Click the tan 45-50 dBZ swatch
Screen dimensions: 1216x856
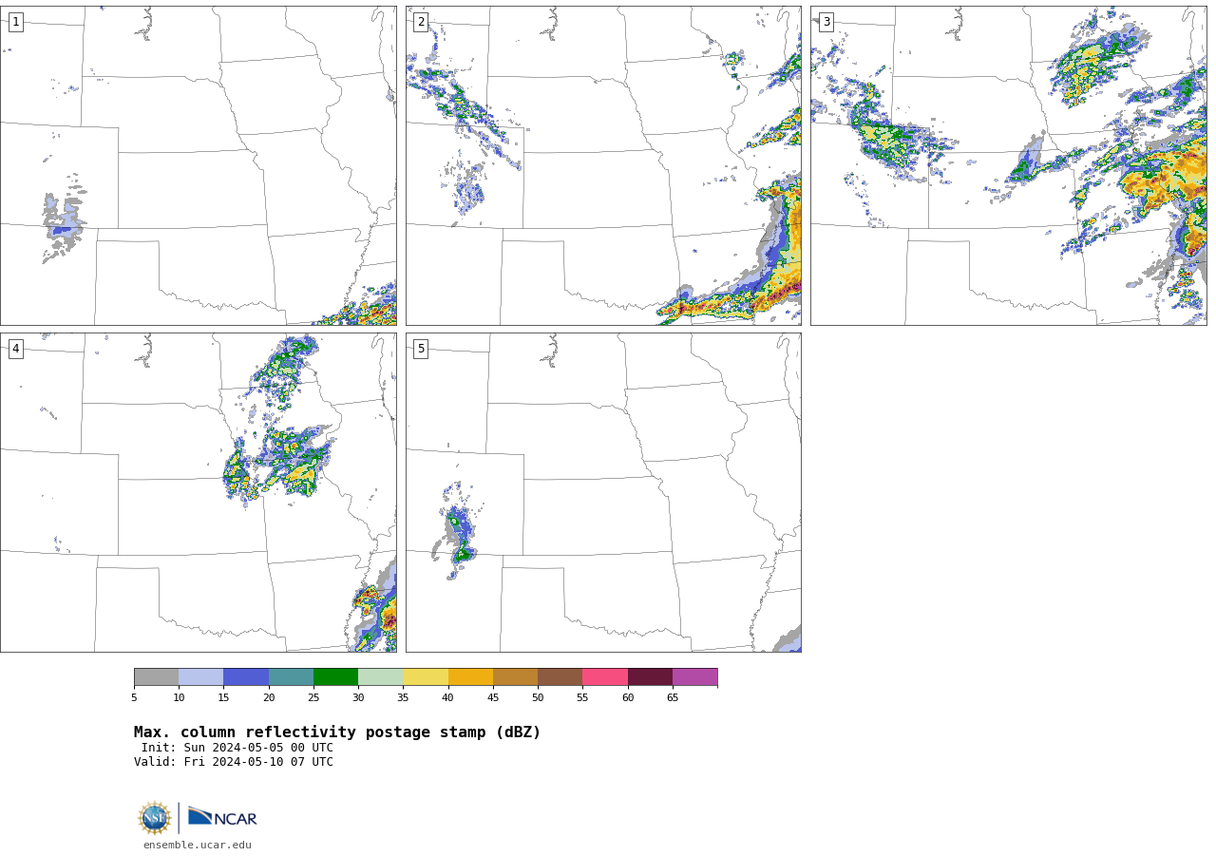click(x=515, y=677)
